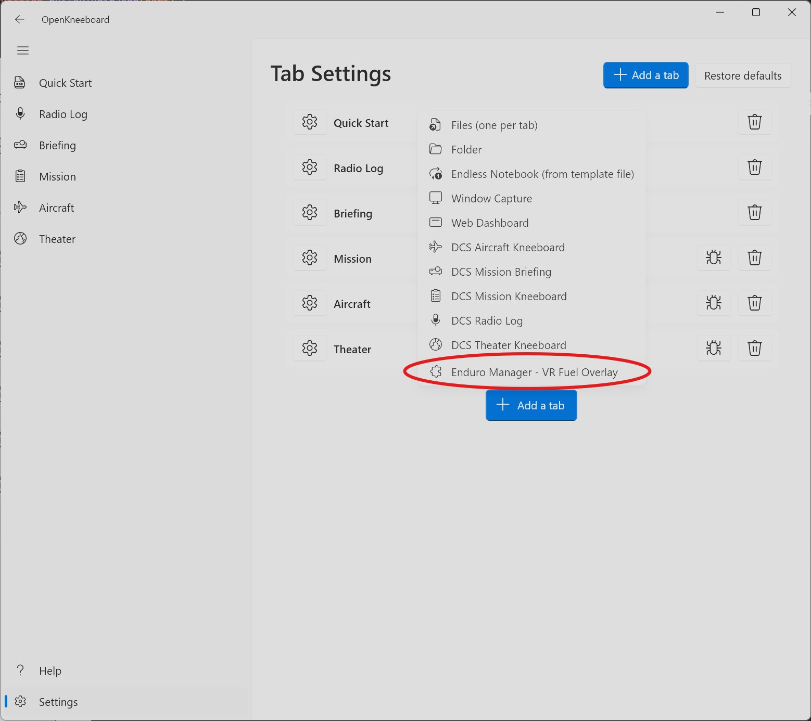Choose Files (one per tab) option
This screenshot has height=721, width=811.
(x=531, y=125)
